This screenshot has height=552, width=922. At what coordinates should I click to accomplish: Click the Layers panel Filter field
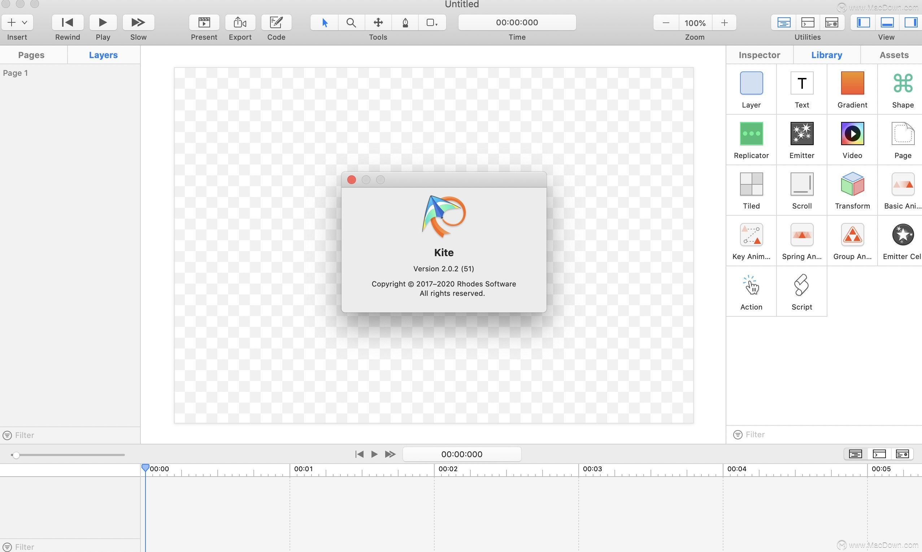coord(70,435)
